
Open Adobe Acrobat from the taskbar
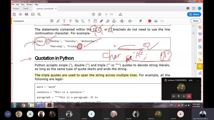[49, 105]
